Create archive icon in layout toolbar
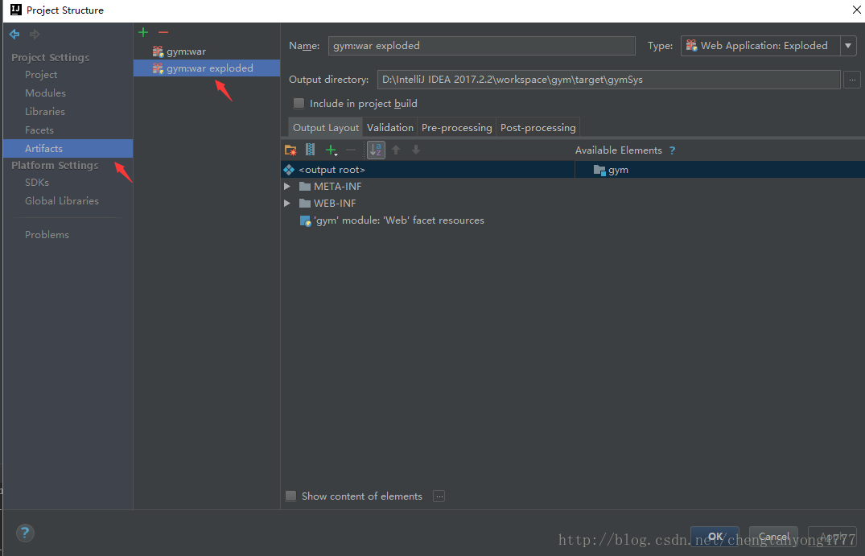Image resolution: width=865 pixels, height=556 pixels. click(310, 150)
